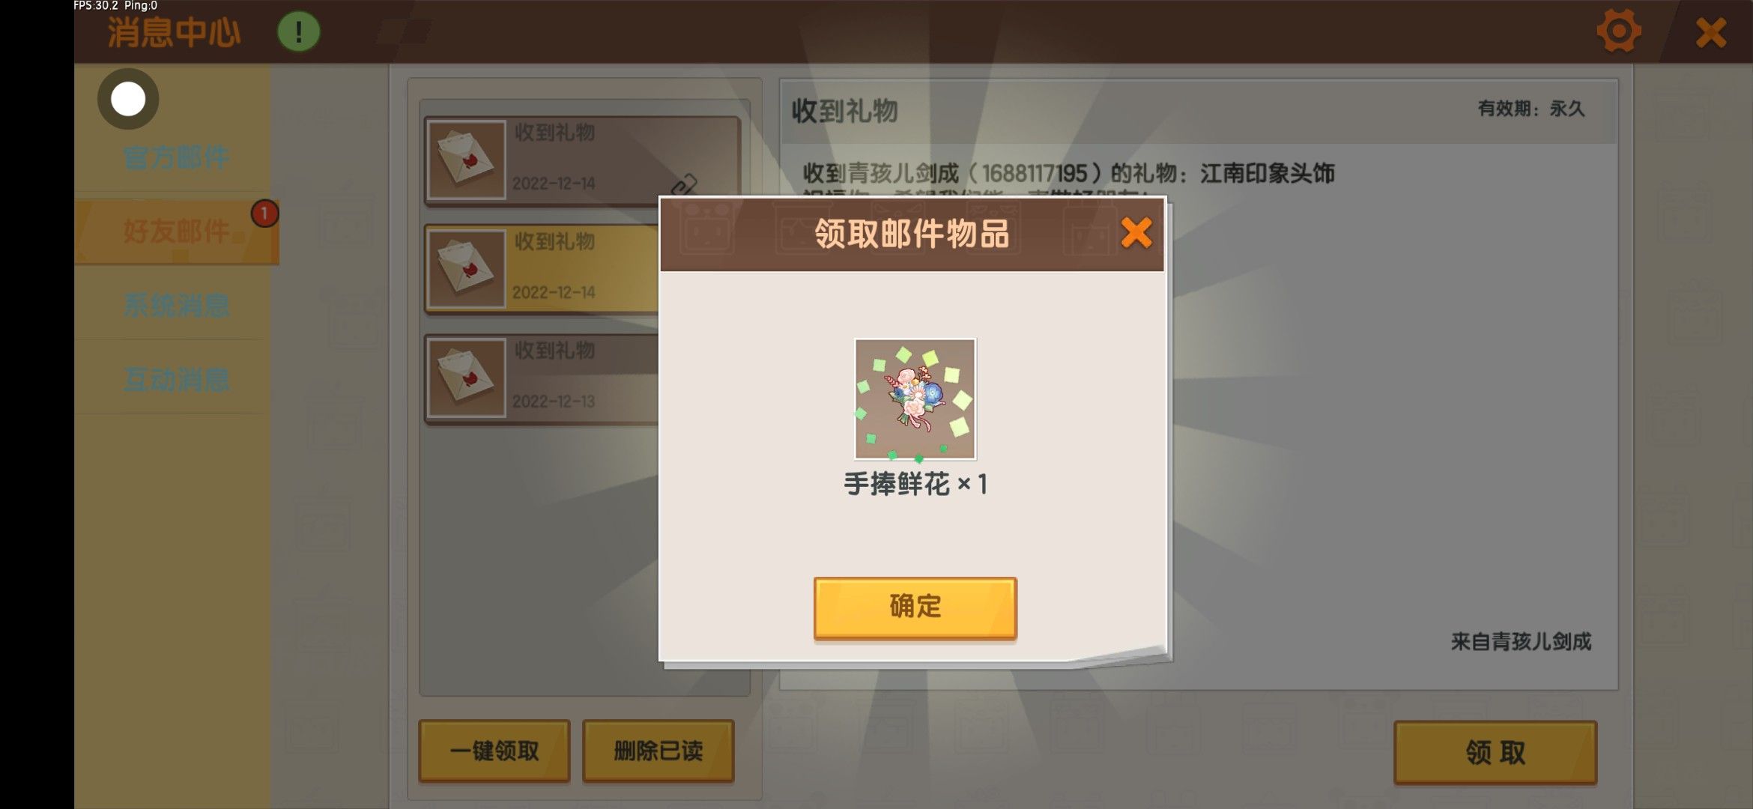This screenshot has width=1753, height=809.
Task: Claim the gift with 领取 button
Action: [x=1495, y=753]
